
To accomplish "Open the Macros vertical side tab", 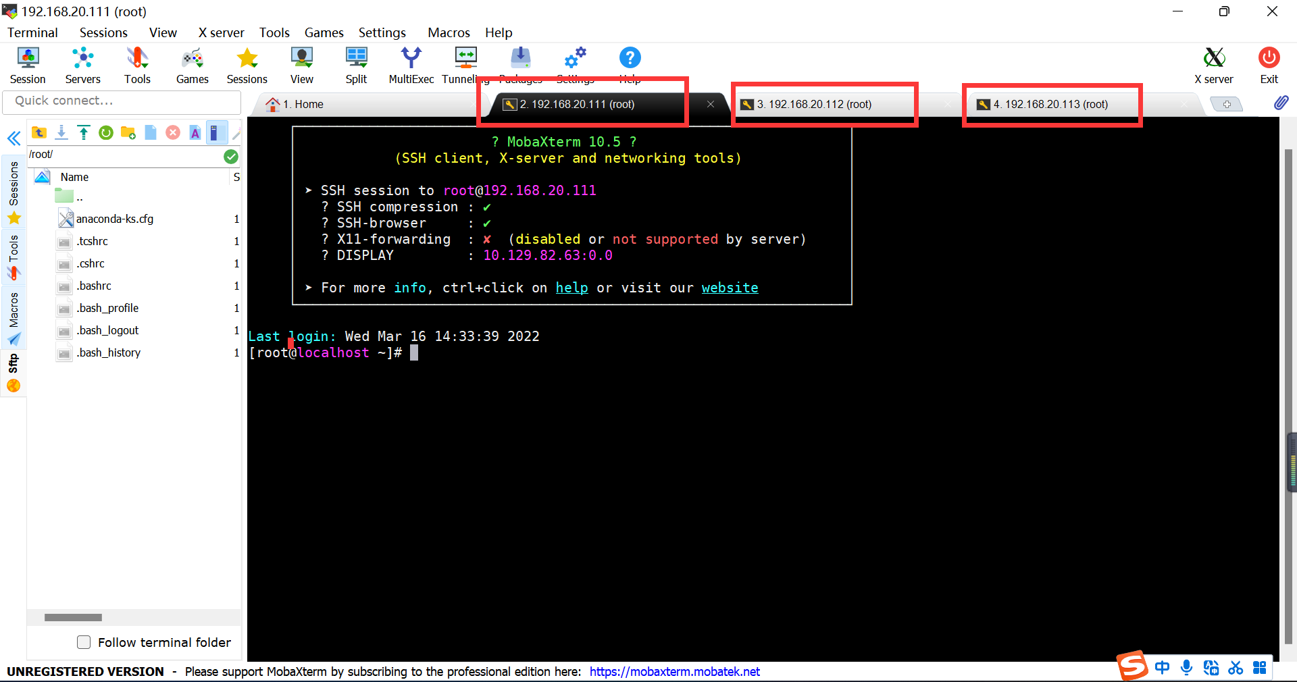I will (x=14, y=317).
